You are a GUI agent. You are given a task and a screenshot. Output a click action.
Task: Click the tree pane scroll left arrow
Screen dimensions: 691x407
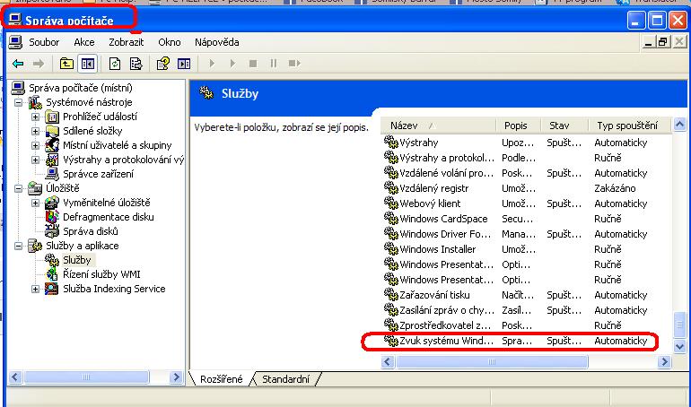click(15, 377)
